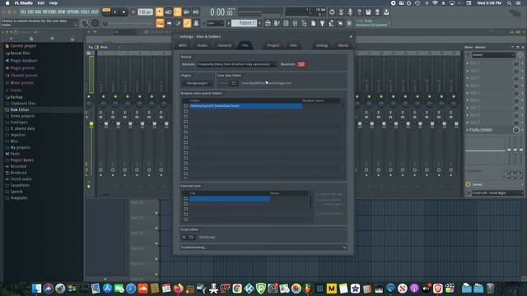Open the Pattern 1 selector
527x296 pixels.
click(244, 23)
